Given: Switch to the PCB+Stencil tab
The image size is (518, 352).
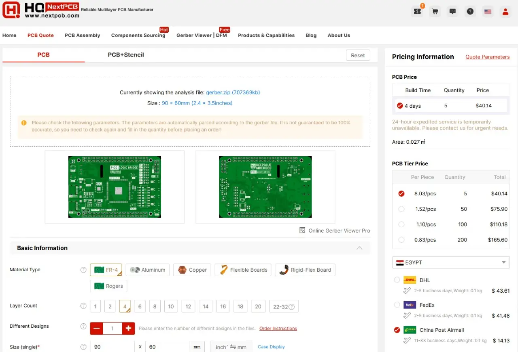Looking at the screenshot, I should (126, 55).
